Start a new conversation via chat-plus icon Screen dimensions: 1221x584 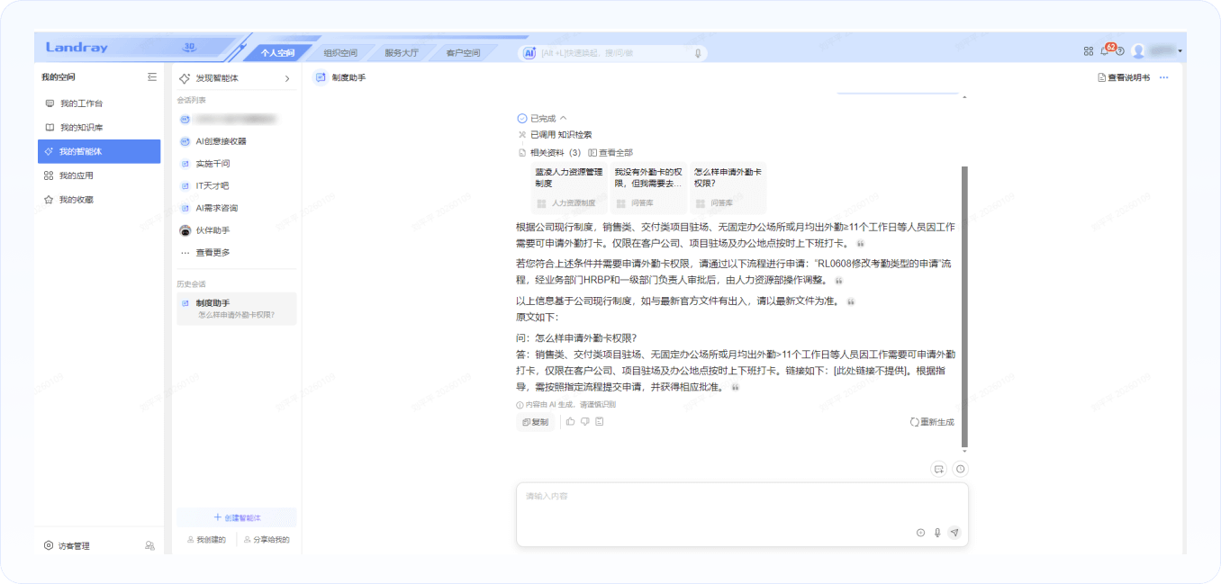coord(938,469)
